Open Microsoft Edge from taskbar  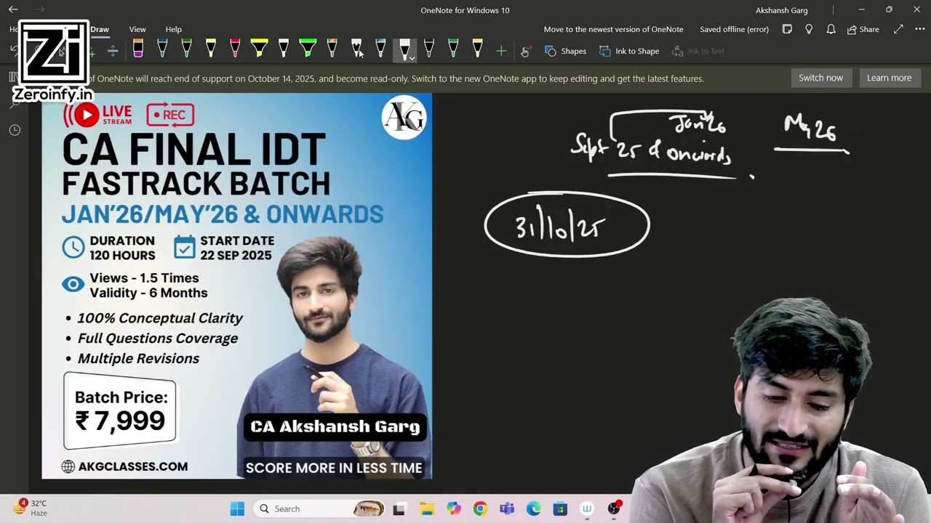pyautogui.click(x=533, y=509)
